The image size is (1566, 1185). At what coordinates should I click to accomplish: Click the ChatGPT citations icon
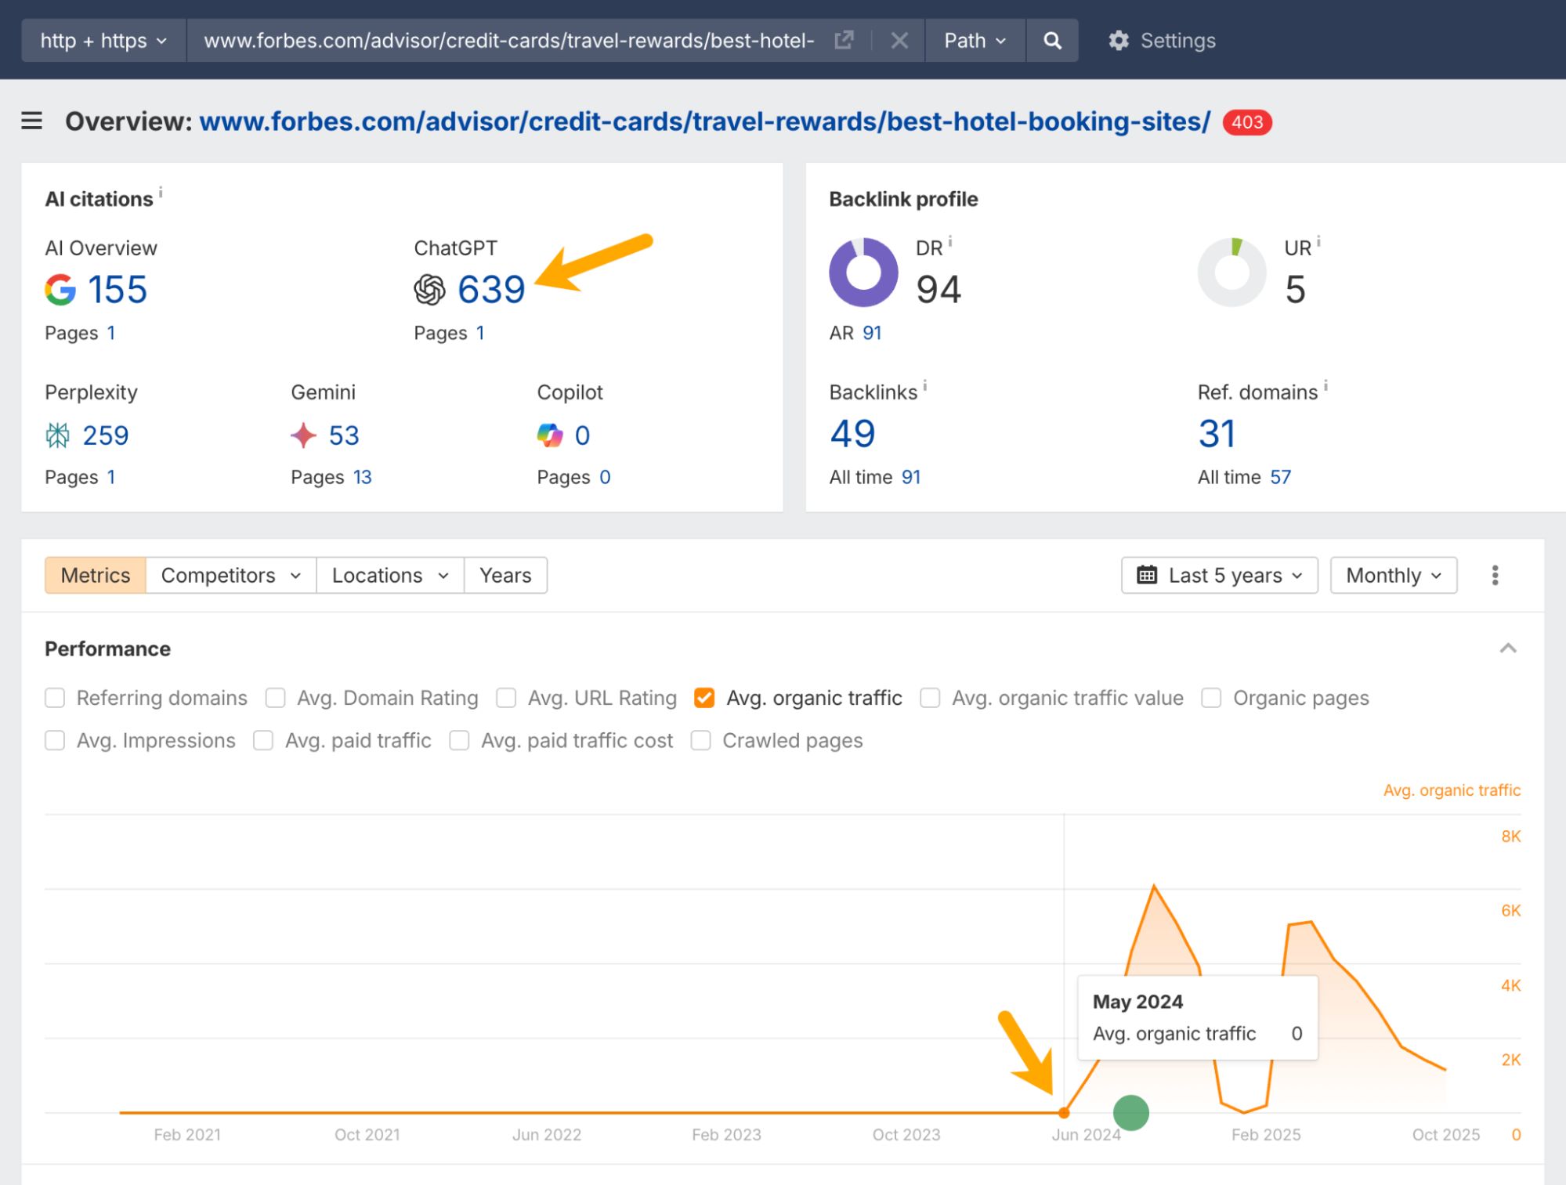click(430, 290)
